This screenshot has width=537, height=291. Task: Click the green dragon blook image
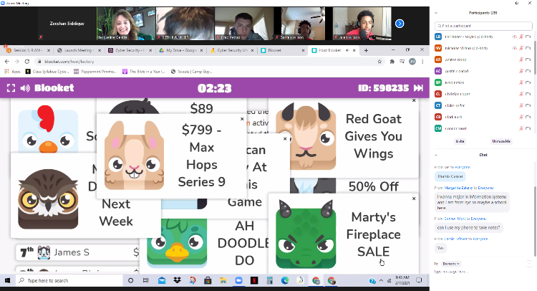306,234
